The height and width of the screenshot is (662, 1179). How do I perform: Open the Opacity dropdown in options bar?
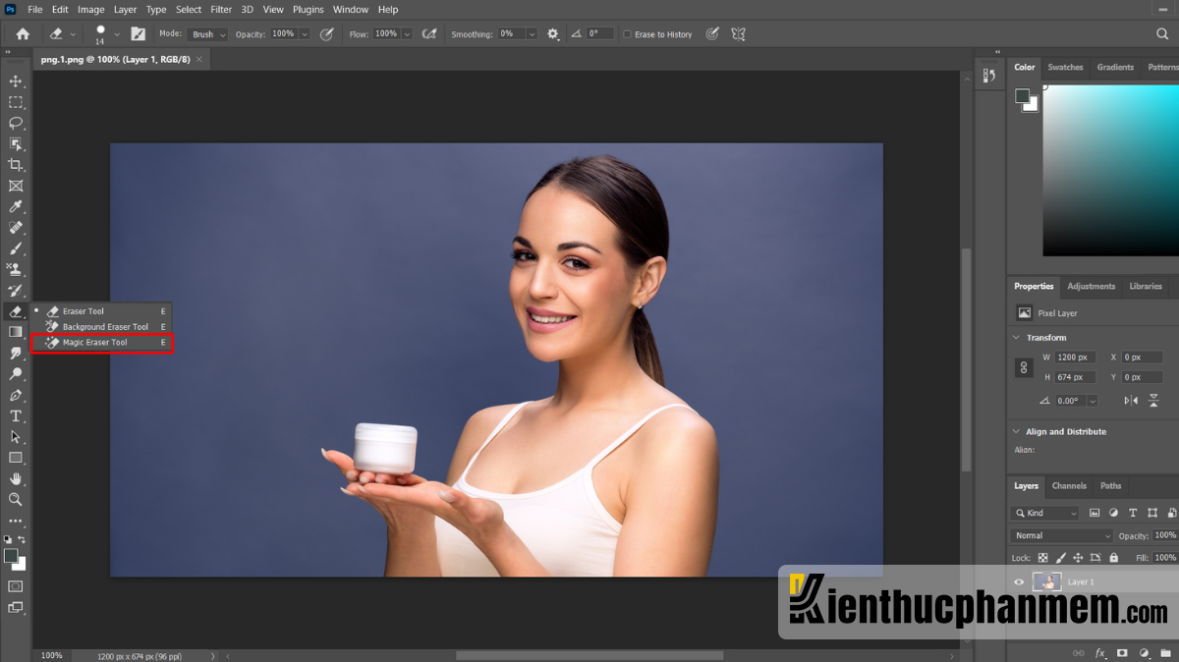[x=304, y=34]
